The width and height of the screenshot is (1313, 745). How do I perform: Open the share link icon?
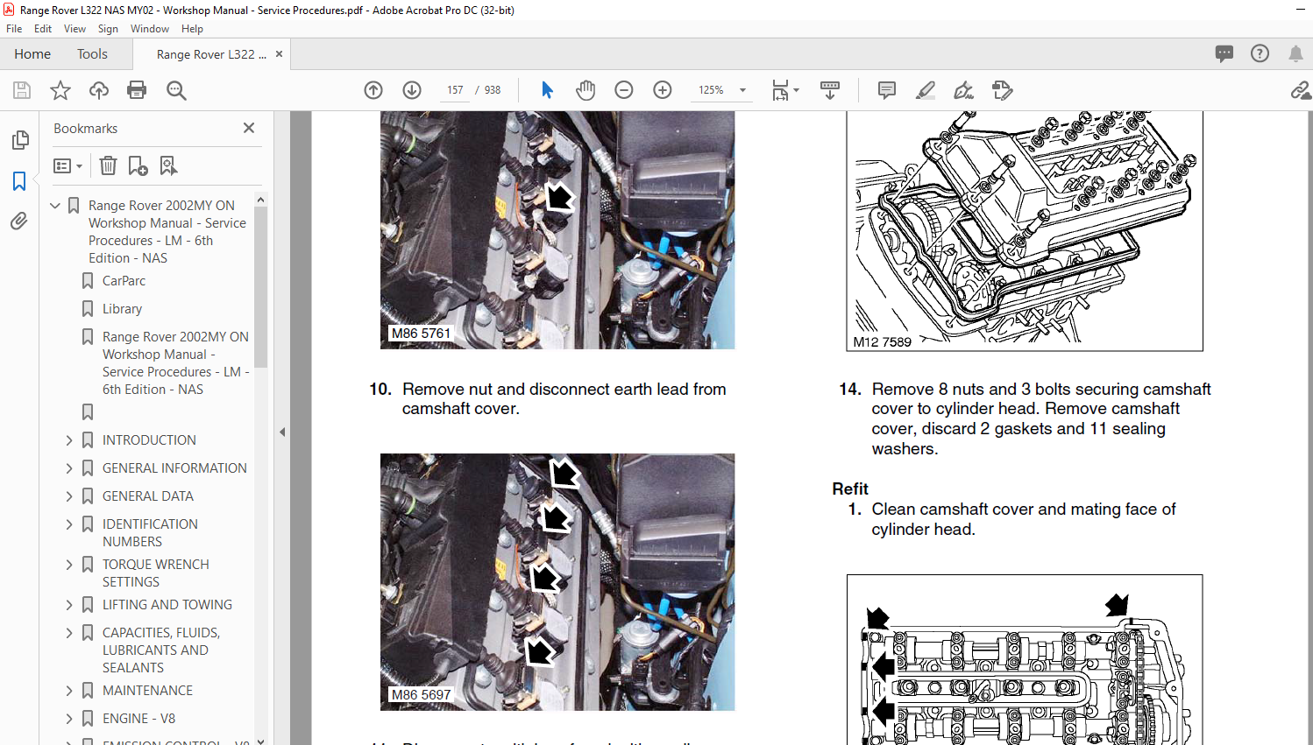click(1301, 90)
